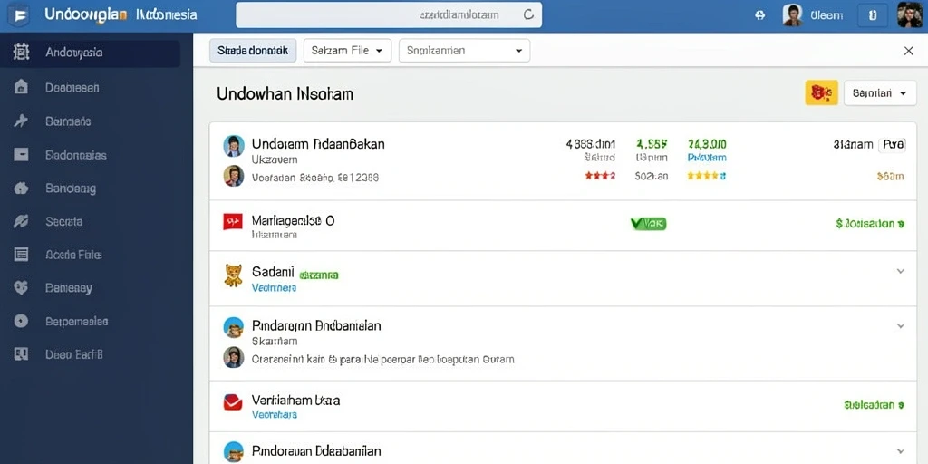The height and width of the screenshot is (464, 928).
Task: Click the archive icon next to Bladonnaias
Action: pos(21,155)
